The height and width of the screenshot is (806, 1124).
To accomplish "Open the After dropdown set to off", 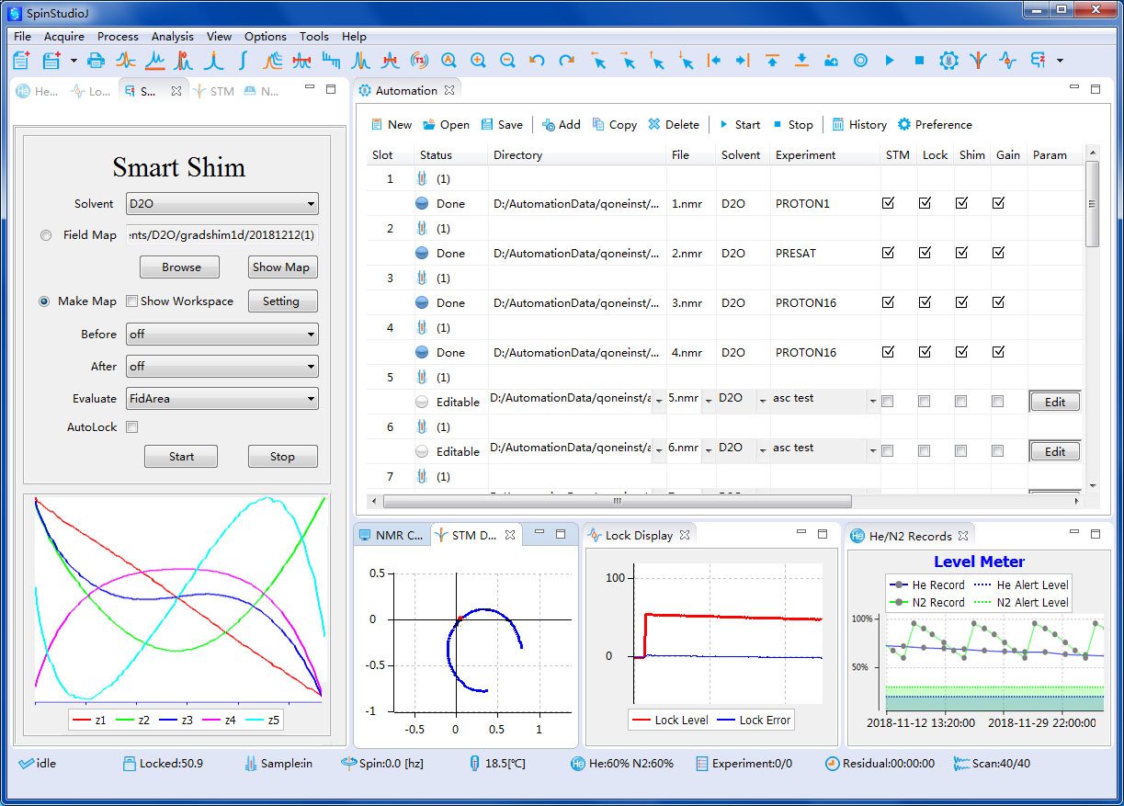I will (x=222, y=366).
